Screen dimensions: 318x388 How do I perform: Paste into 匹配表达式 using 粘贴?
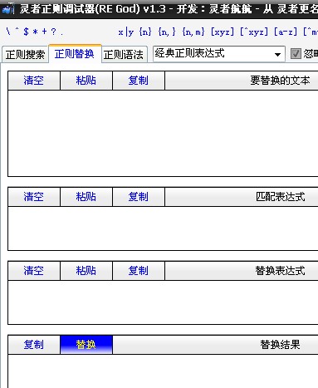(86, 197)
